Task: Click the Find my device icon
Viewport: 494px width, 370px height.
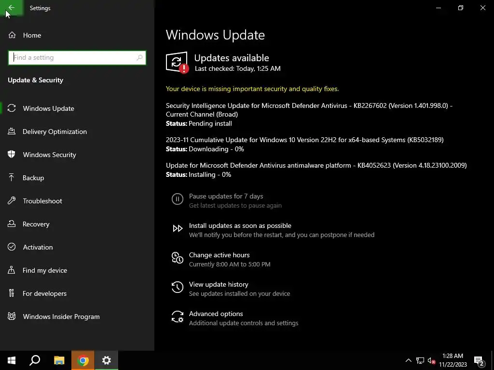Action: [12, 270]
